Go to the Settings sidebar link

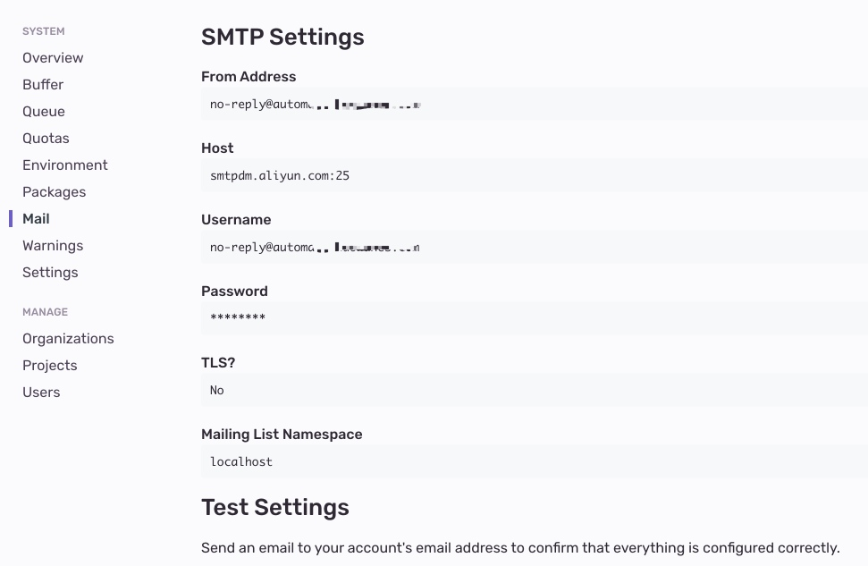(x=50, y=273)
